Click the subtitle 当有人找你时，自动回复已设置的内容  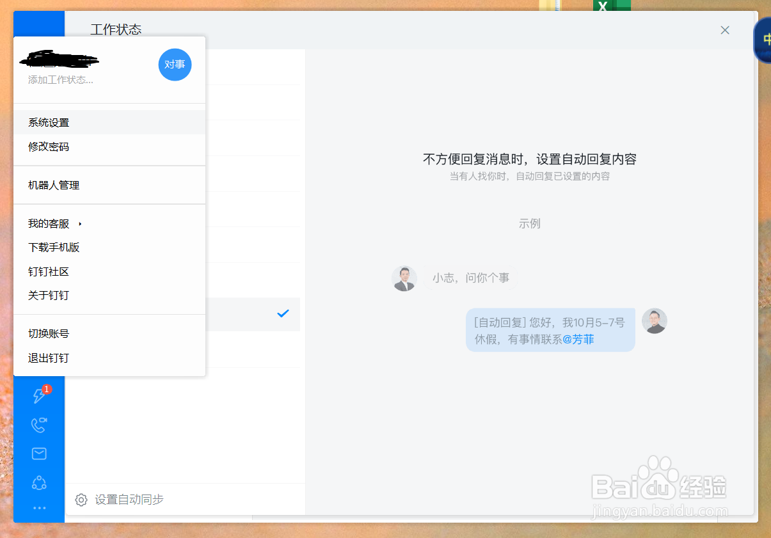pos(530,177)
